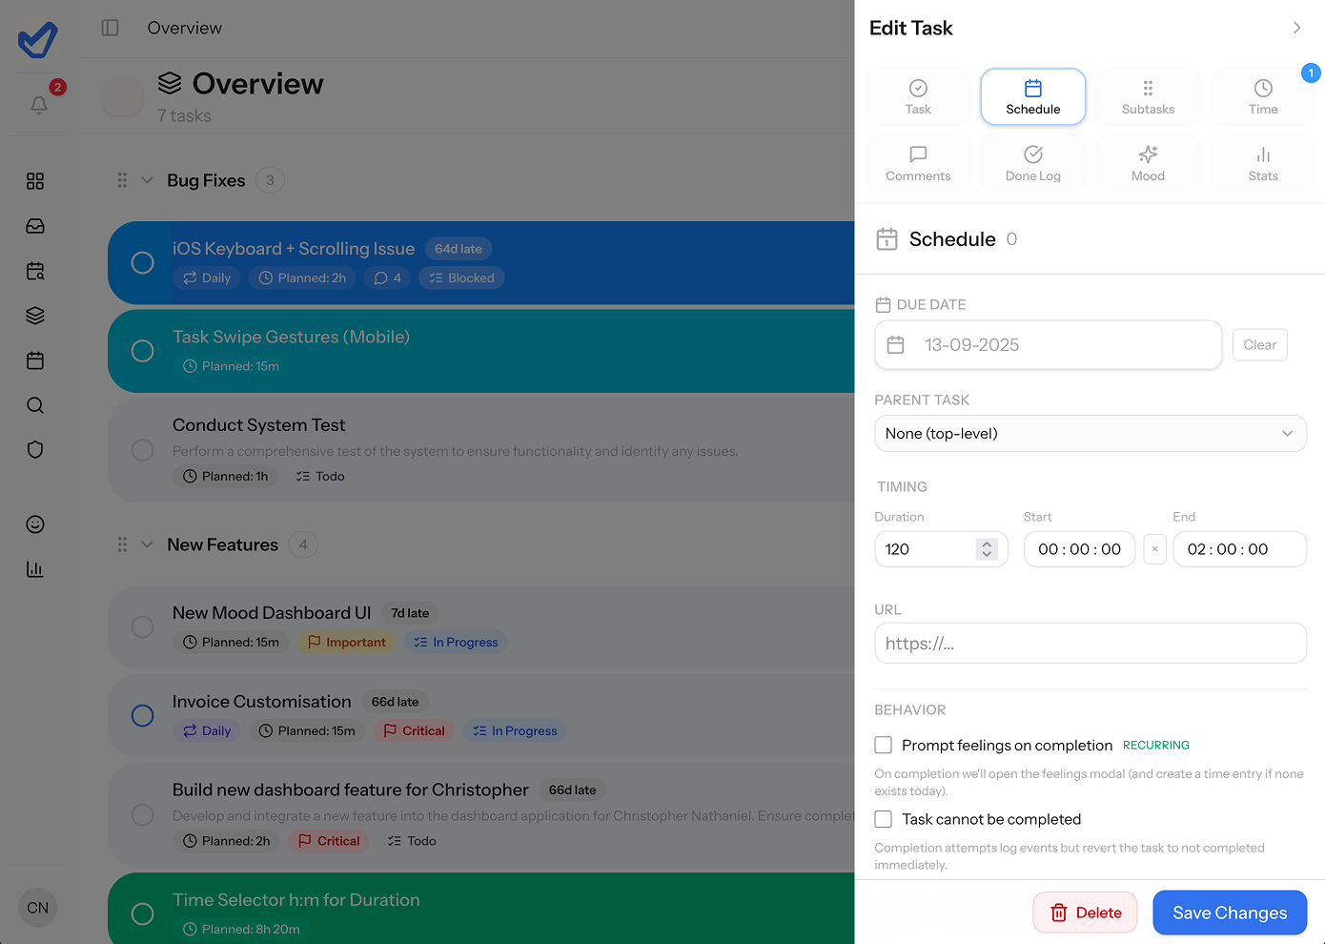The image size is (1325, 944).
Task: Switch to the Task tab
Action: pyautogui.click(x=918, y=96)
